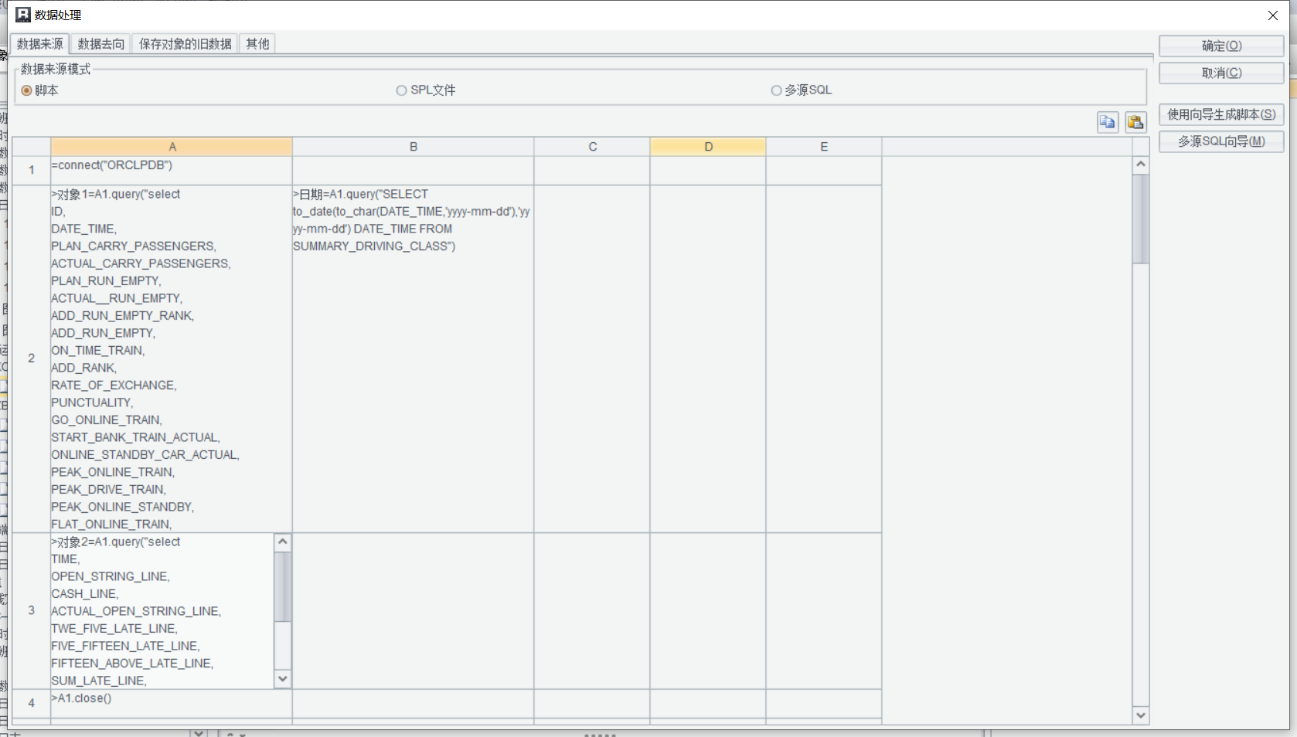
Task: Open the 多源SQL向导(M) wizard
Action: coord(1221,142)
